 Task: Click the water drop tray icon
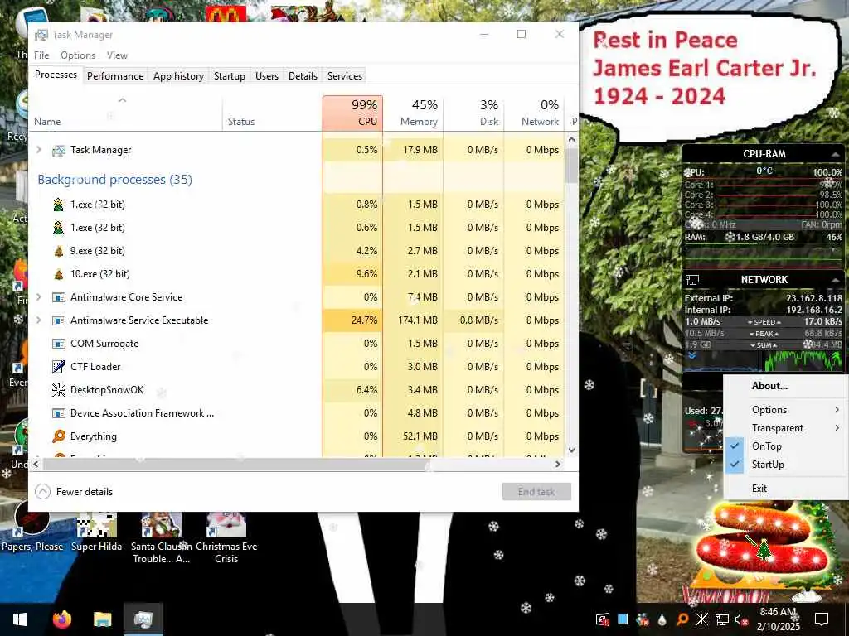pyautogui.click(x=662, y=619)
